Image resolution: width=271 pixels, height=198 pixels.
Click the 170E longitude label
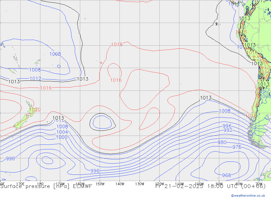click(20, 184)
